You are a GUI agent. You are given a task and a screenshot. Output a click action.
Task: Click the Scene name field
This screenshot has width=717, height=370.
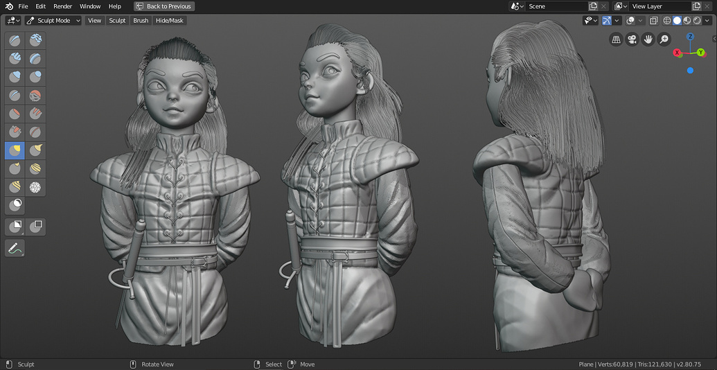click(x=556, y=6)
